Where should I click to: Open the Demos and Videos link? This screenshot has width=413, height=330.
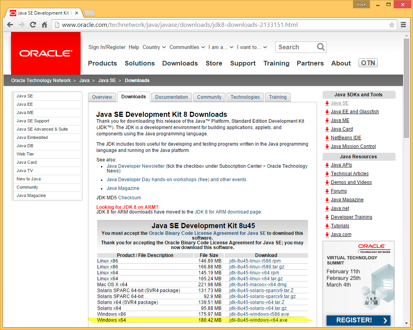click(351, 182)
